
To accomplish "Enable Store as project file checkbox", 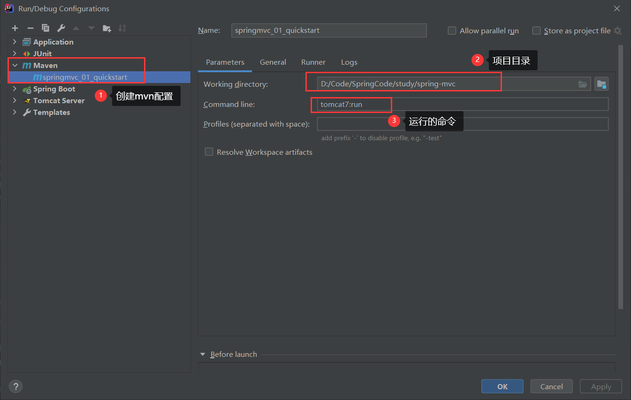I will [x=536, y=30].
